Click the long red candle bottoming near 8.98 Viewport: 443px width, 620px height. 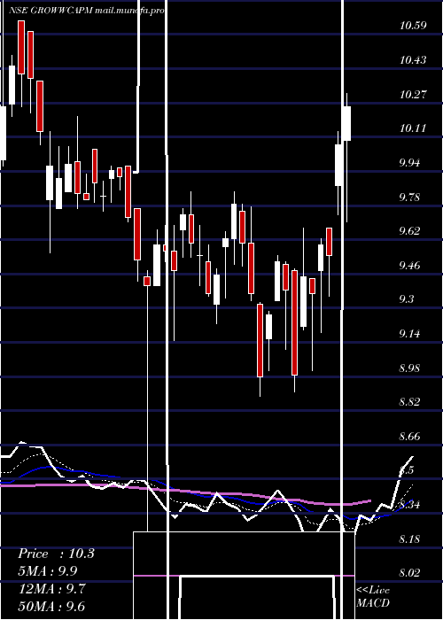[x=260, y=340]
